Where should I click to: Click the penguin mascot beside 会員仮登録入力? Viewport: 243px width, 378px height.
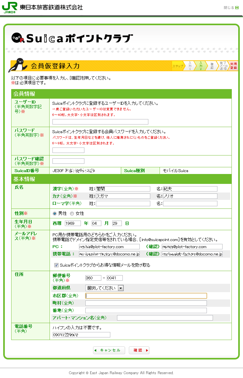click(18, 65)
